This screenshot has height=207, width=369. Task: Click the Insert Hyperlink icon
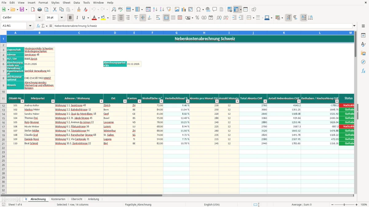click(x=208, y=10)
